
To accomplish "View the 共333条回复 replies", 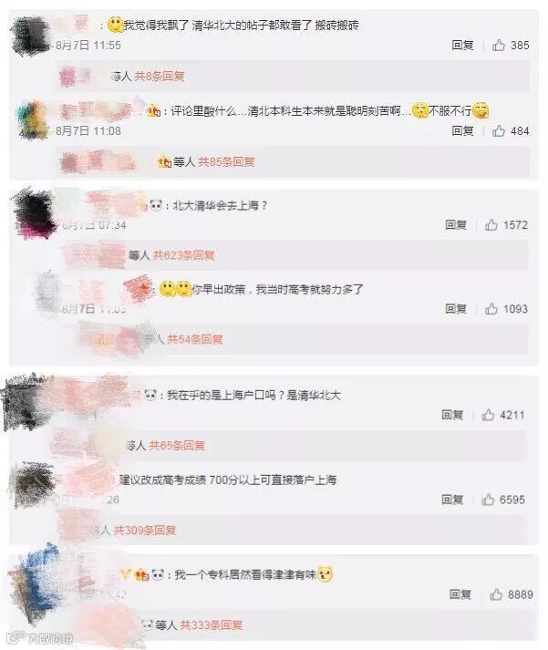I will [211, 624].
